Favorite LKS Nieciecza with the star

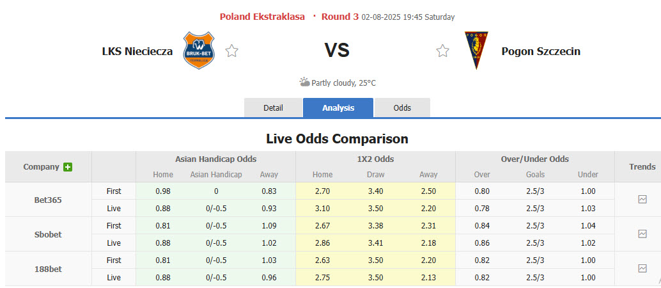(x=231, y=51)
